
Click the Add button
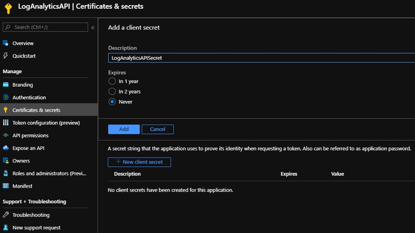click(x=124, y=130)
